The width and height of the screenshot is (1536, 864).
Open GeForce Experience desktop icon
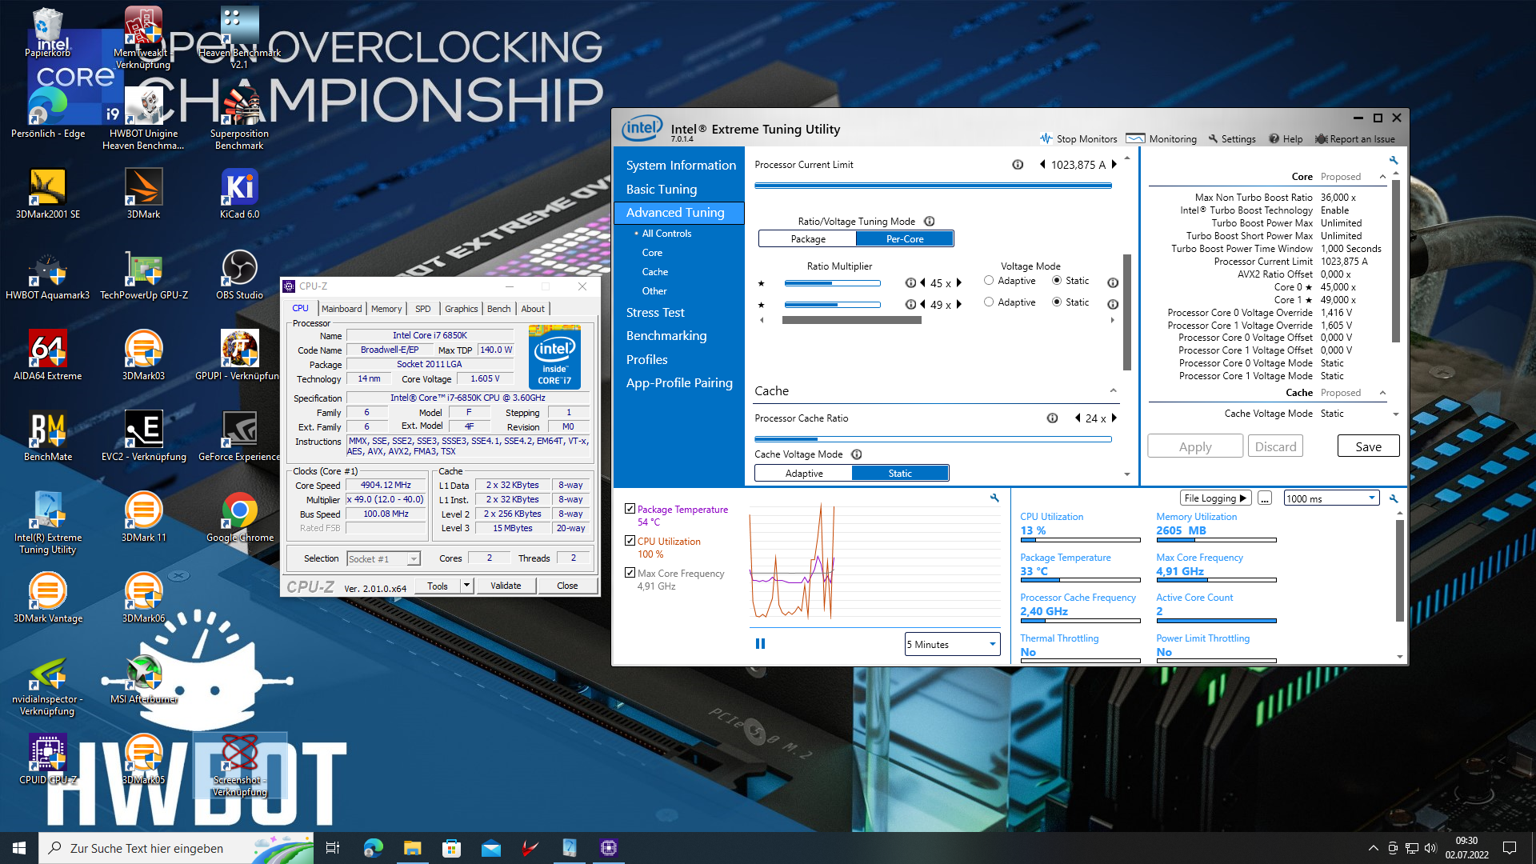coord(239,435)
